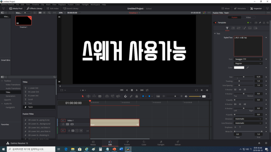Open the Metadata panel
The image size is (271, 152).
click(x=240, y=8)
